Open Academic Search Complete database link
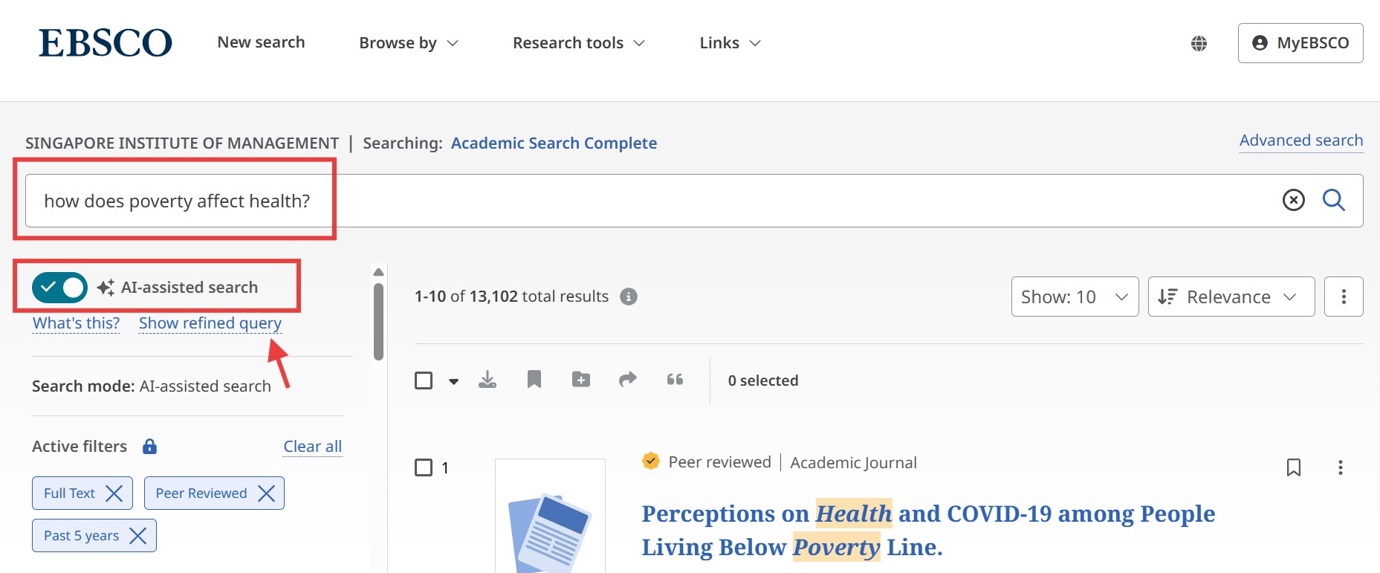The width and height of the screenshot is (1380, 573). point(554,143)
